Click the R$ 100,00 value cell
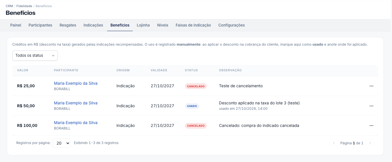The height and width of the screenshot is (162, 392). pos(27,125)
